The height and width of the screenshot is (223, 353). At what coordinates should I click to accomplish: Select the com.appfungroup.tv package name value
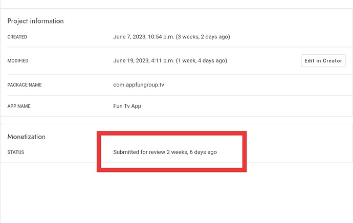pyautogui.click(x=139, y=85)
